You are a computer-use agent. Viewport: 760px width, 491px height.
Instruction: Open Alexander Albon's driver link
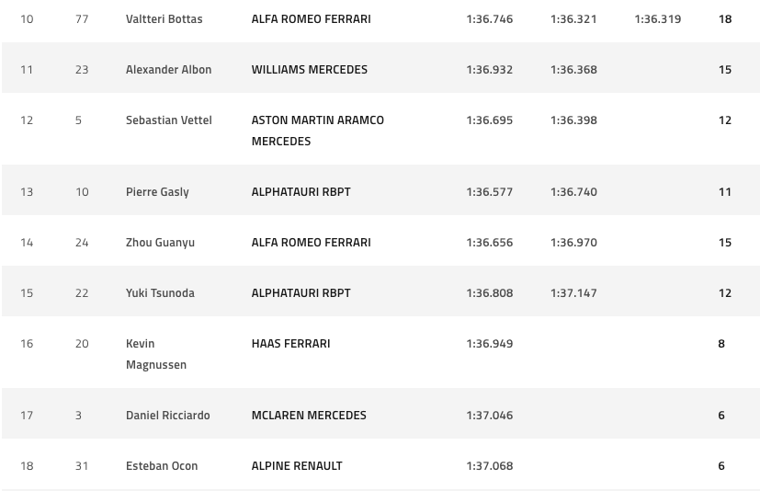pyautogui.click(x=168, y=70)
